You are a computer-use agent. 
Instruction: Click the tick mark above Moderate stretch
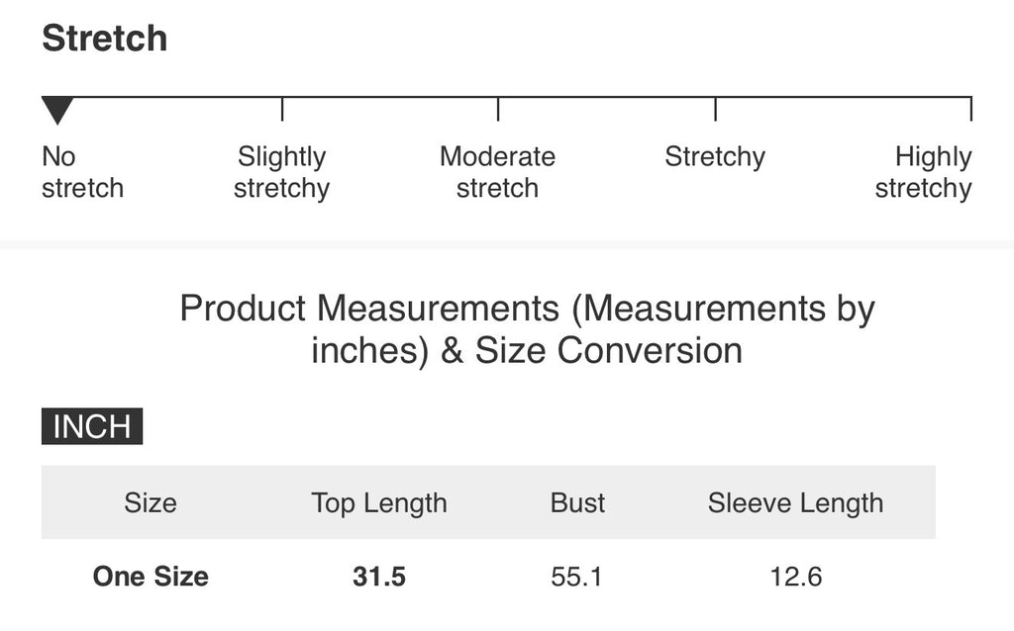[498, 109]
